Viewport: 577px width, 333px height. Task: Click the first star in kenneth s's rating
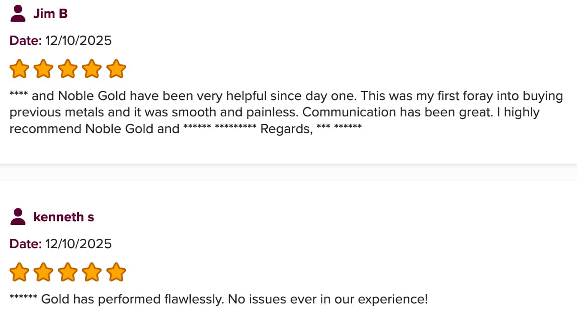click(19, 273)
